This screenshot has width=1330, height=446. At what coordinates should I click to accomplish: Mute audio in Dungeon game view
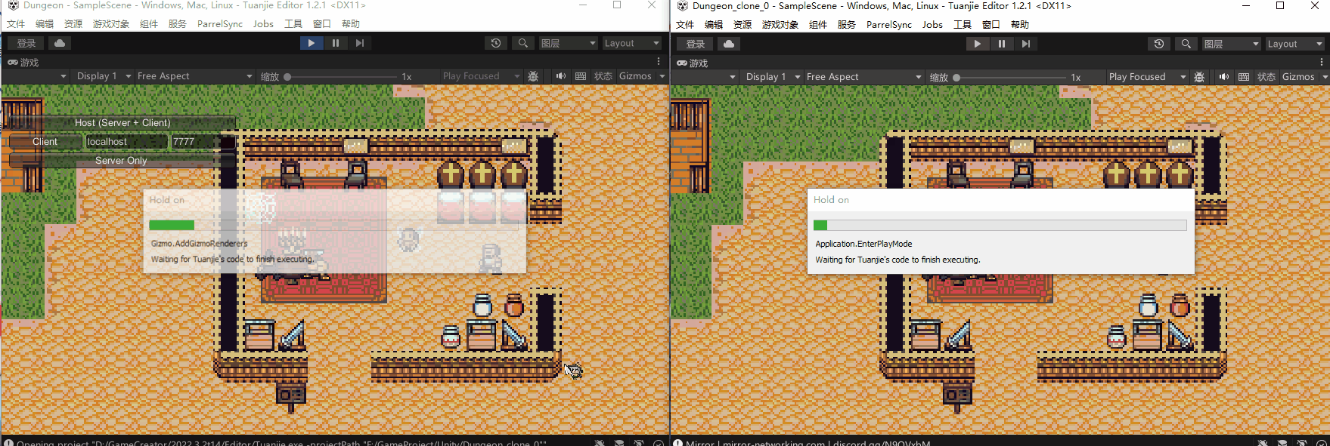click(560, 76)
